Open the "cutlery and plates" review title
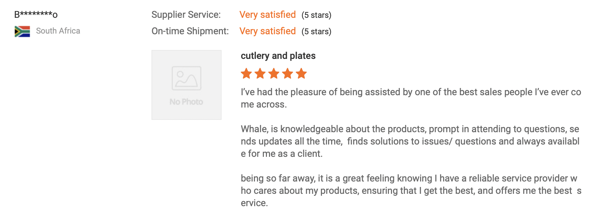The height and width of the screenshot is (213, 595). pyautogui.click(x=278, y=56)
